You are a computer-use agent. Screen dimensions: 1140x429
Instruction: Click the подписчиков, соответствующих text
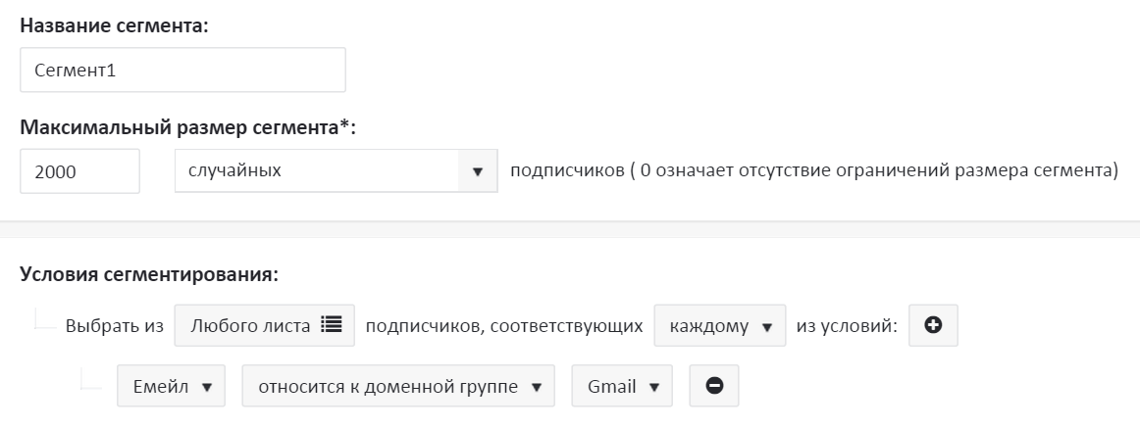pos(504,326)
